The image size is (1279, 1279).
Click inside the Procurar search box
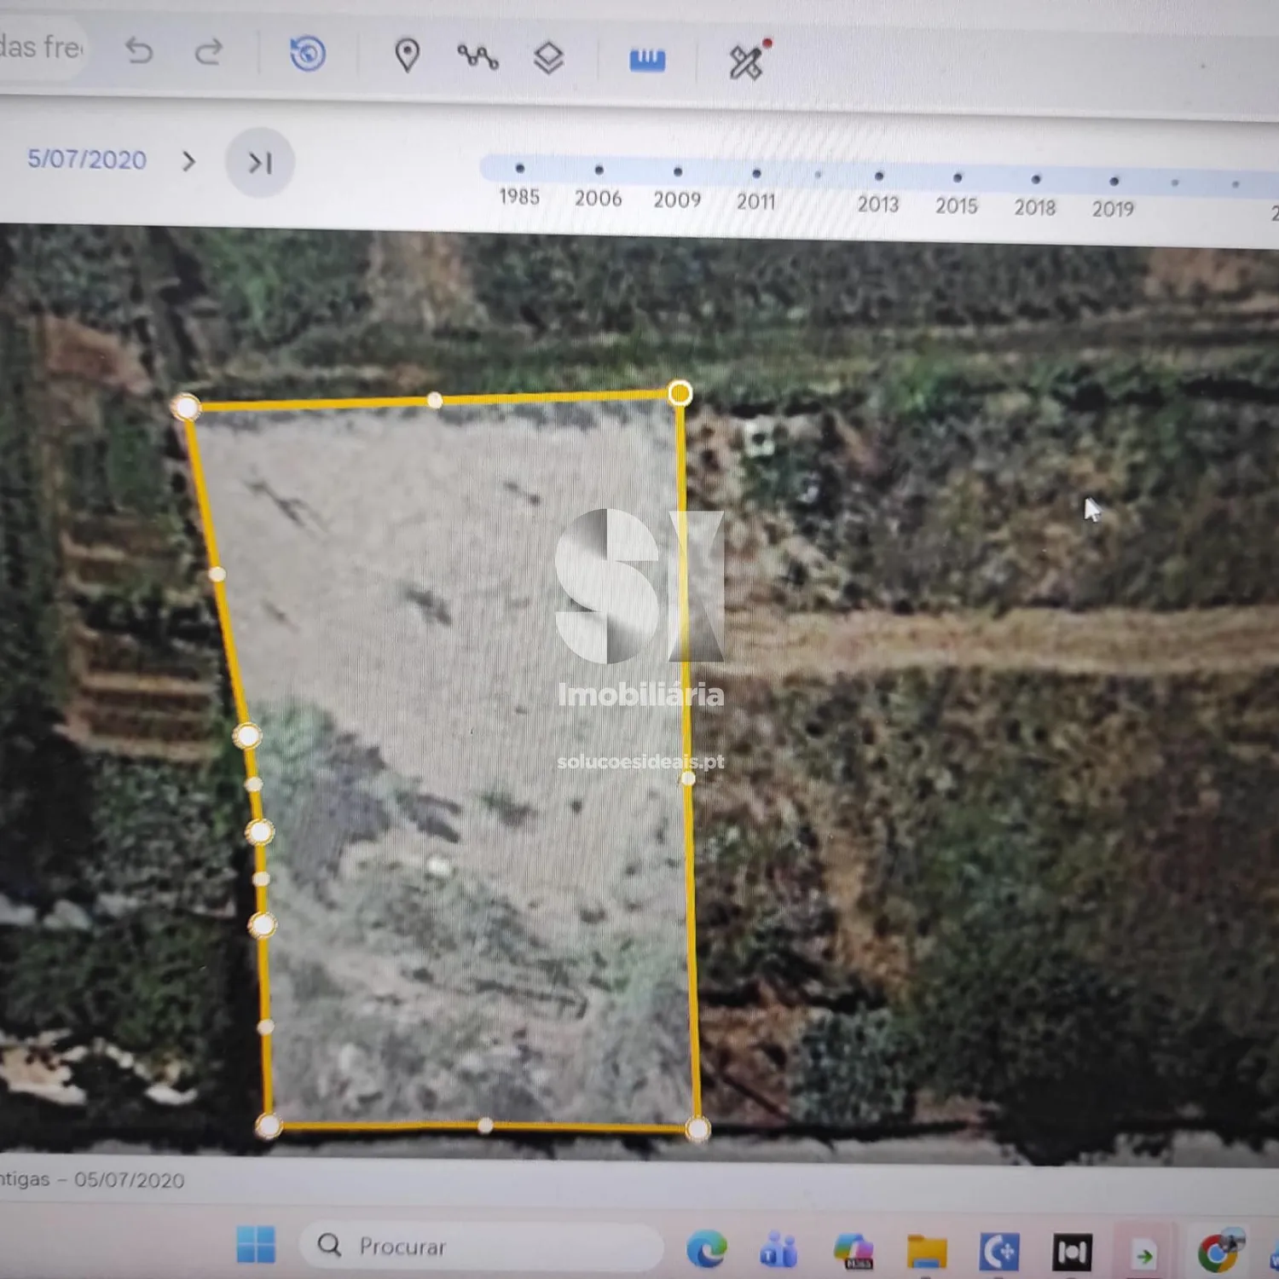pyautogui.click(x=482, y=1247)
